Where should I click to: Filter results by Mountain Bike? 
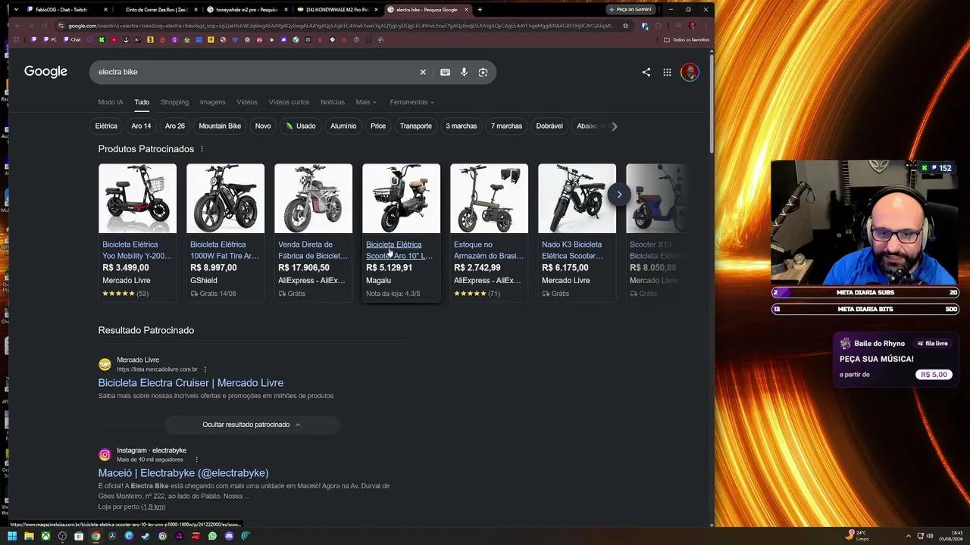point(220,126)
